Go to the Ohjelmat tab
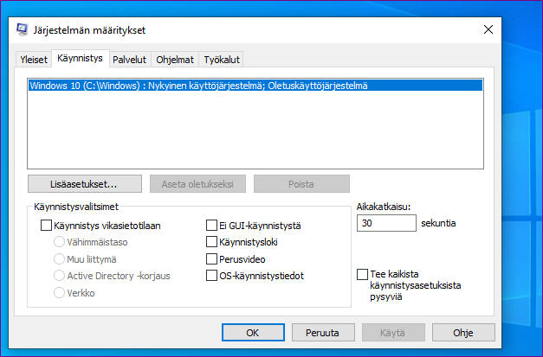This screenshot has height=357, width=543. 175,60
